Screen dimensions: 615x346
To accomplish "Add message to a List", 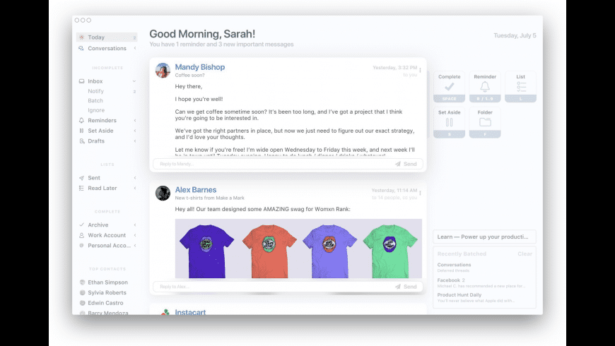I will click(x=520, y=87).
